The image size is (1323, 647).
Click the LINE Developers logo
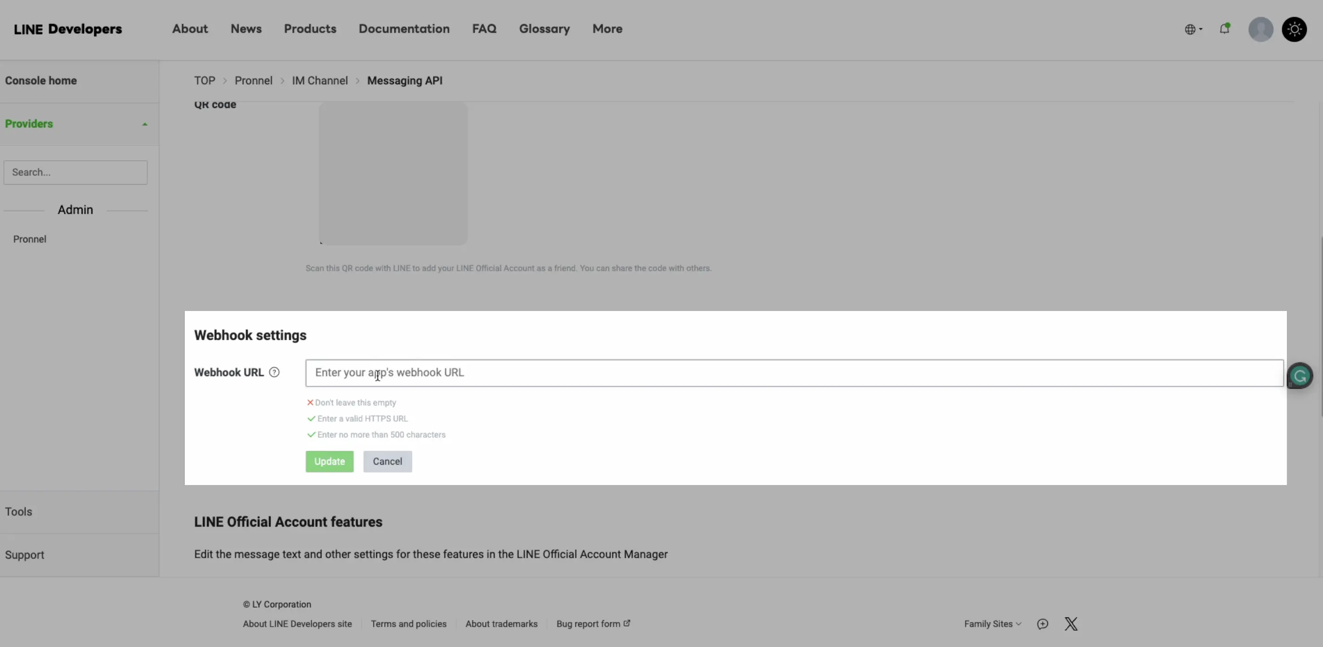coord(68,29)
